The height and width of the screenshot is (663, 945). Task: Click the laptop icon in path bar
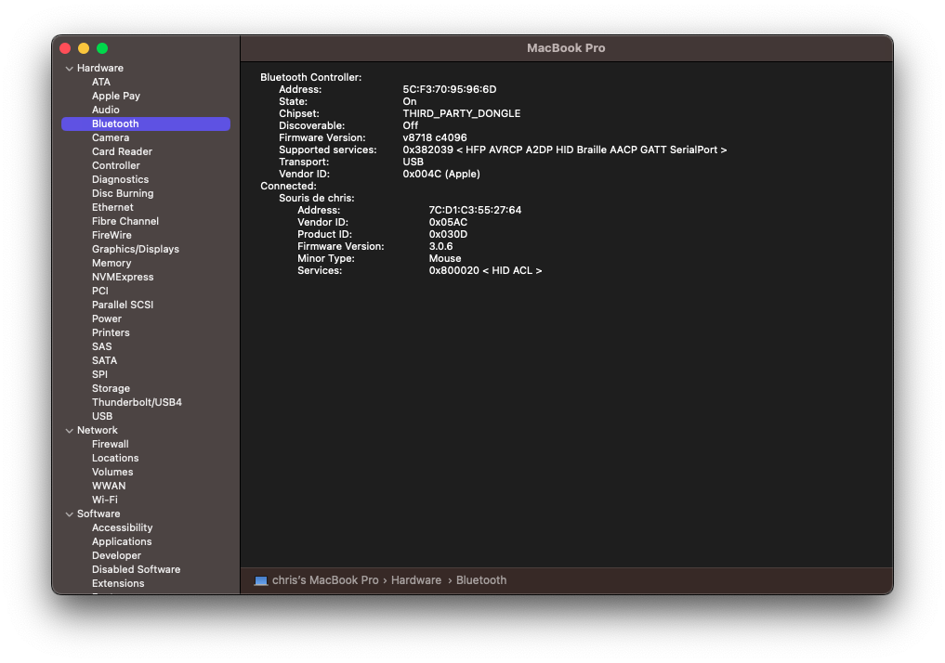click(x=261, y=580)
